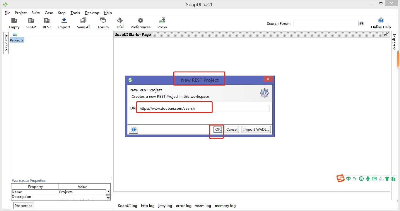Open the soft keyboard icon on Sogou bar
This screenshot has height=211, width=400.
click(374, 179)
